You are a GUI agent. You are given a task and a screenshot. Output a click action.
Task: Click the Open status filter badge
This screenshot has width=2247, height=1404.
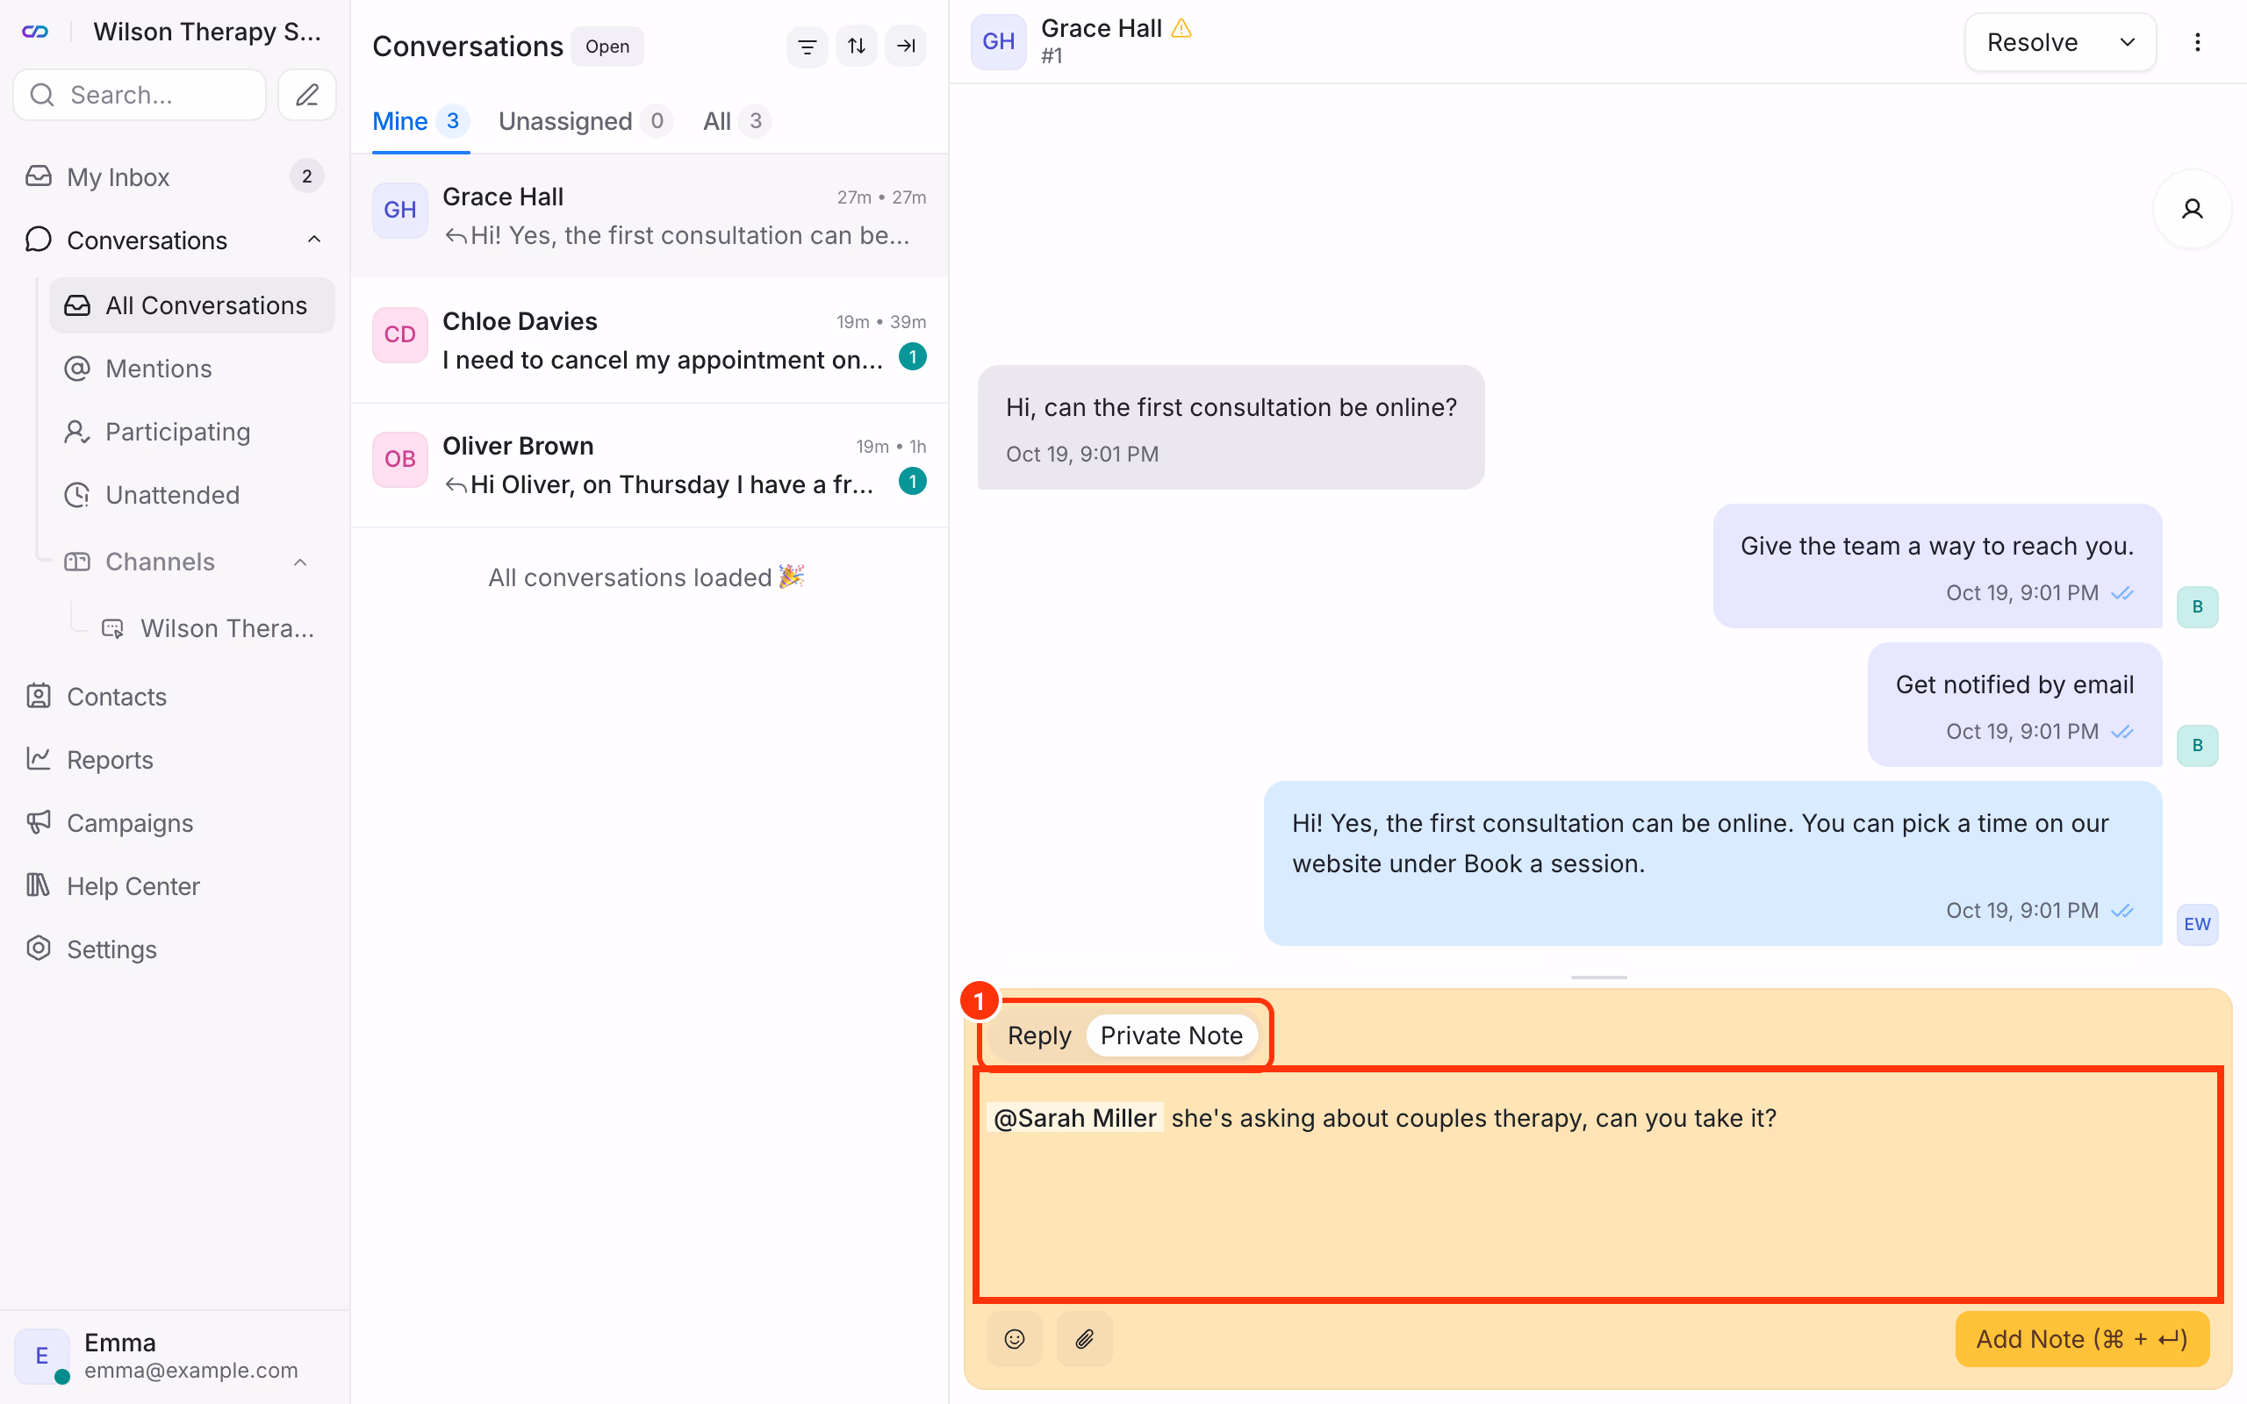tap(607, 47)
